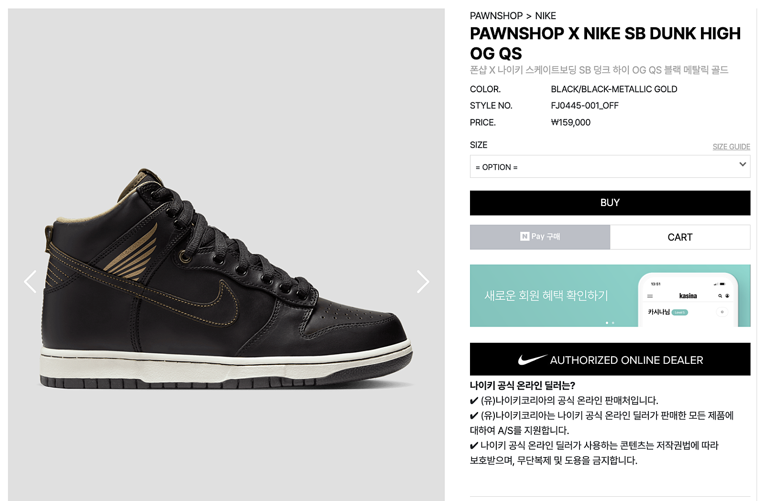Click the AUTHORIZED ONLINE DEALER text
765x501 pixels.
[x=626, y=360]
